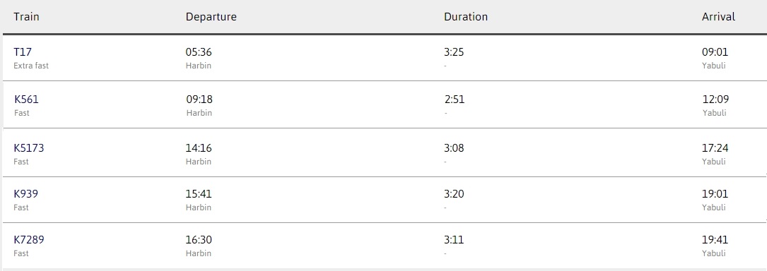Select the 16:30 departure time
Image resolution: width=767 pixels, height=271 pixels.
tap(199, 240)
